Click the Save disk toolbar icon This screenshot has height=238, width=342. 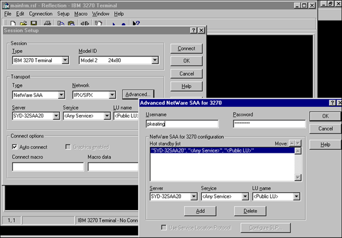pyautogui.click(x=34, y=23)
